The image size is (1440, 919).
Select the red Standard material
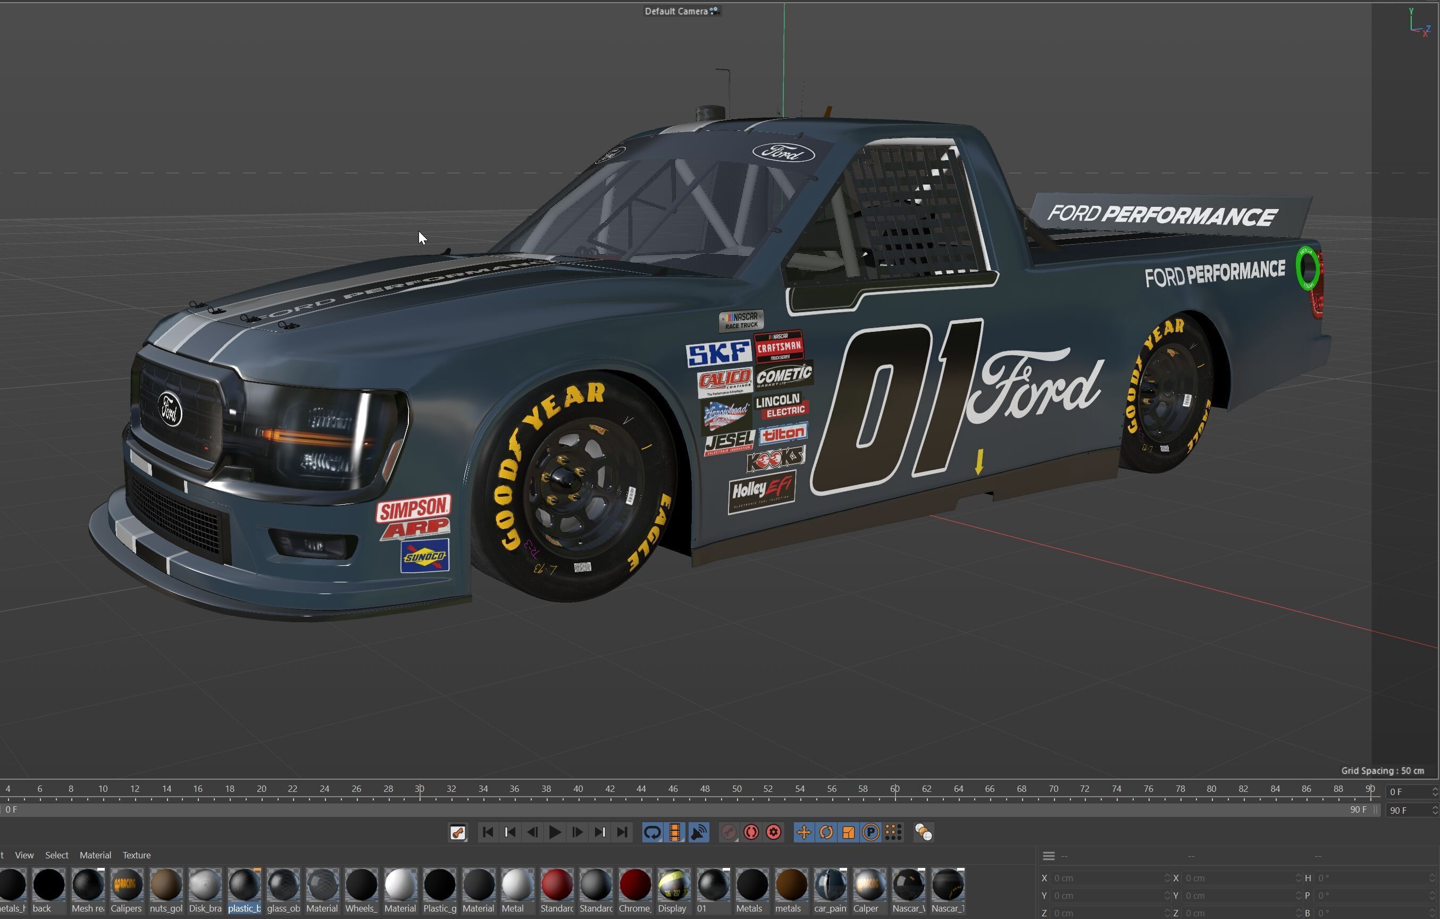(x=557, y=890)
